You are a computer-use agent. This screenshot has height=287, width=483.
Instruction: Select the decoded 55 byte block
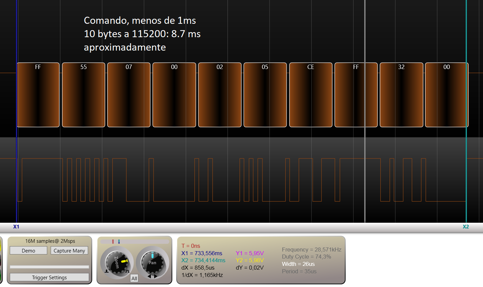pyautogui.click(x=83, y=95)
